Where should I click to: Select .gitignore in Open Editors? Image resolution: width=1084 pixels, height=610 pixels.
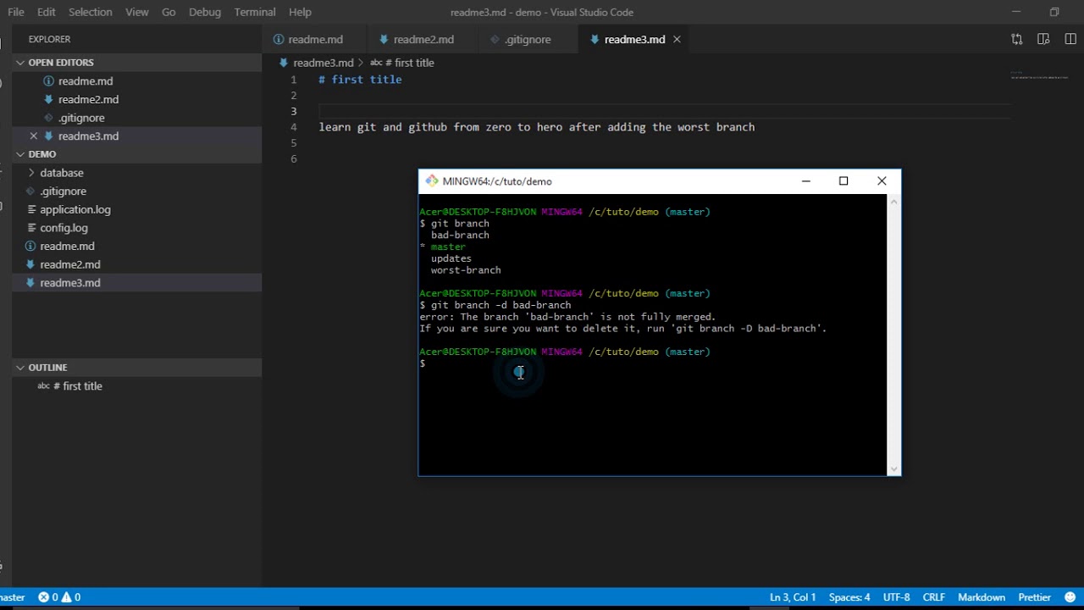[x=81, y=119]
